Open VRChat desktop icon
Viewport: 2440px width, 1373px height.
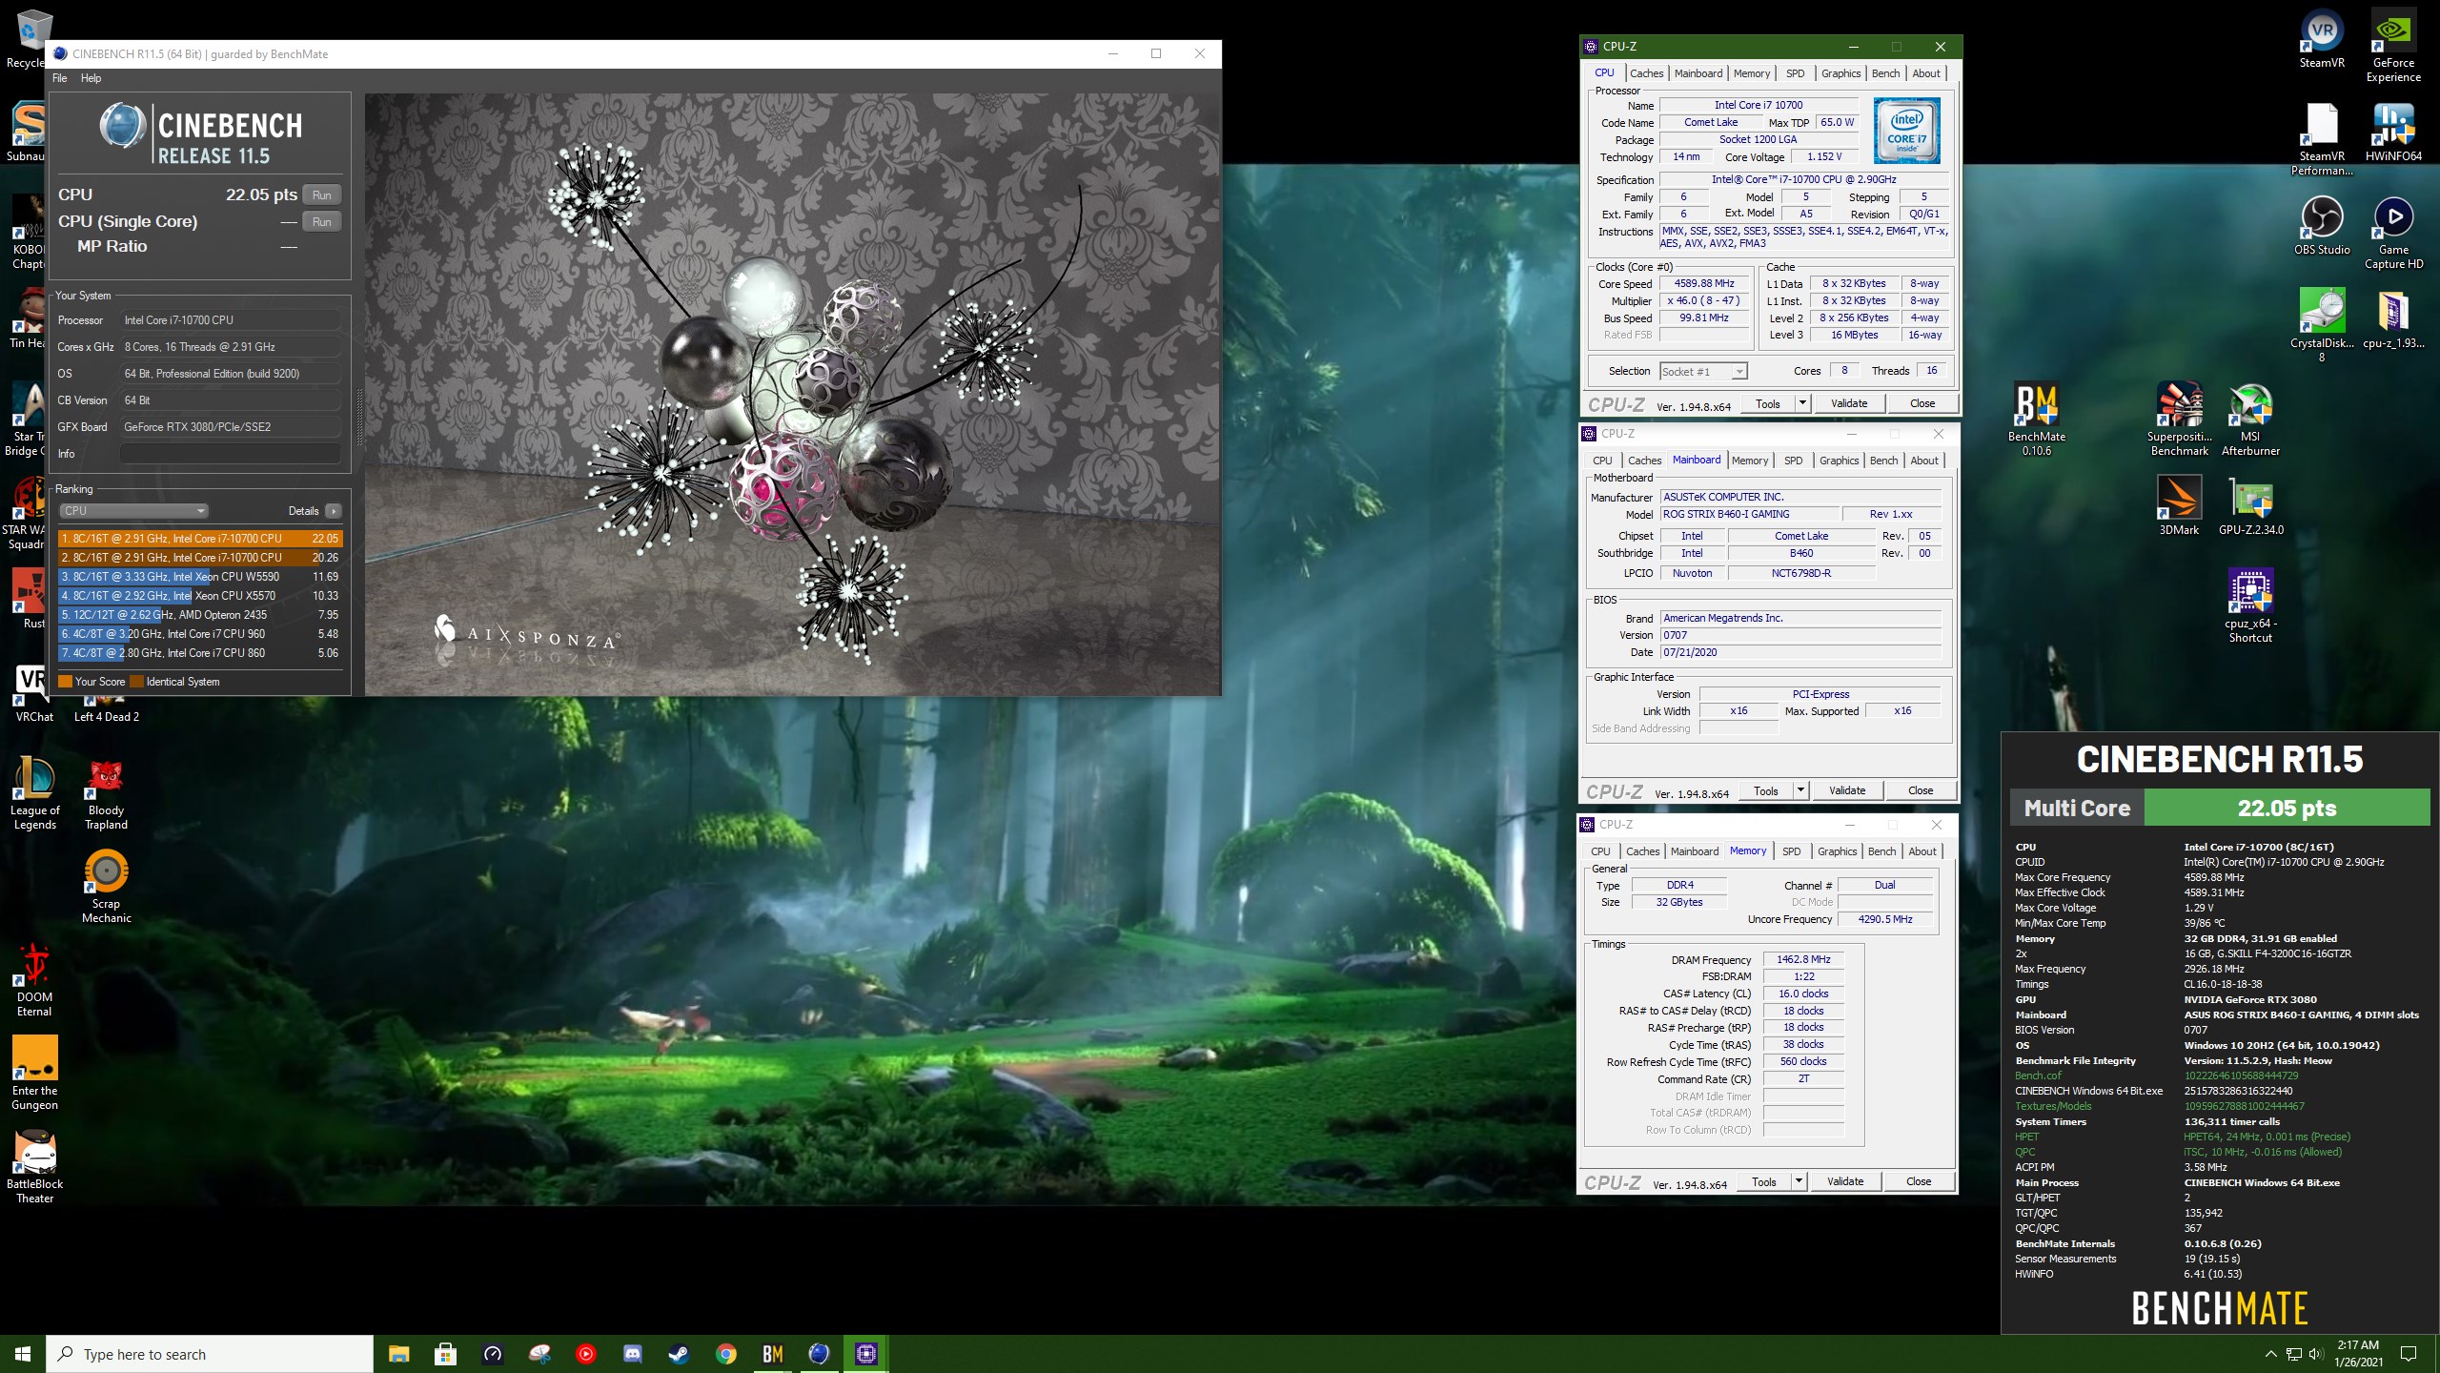[35, 693]
